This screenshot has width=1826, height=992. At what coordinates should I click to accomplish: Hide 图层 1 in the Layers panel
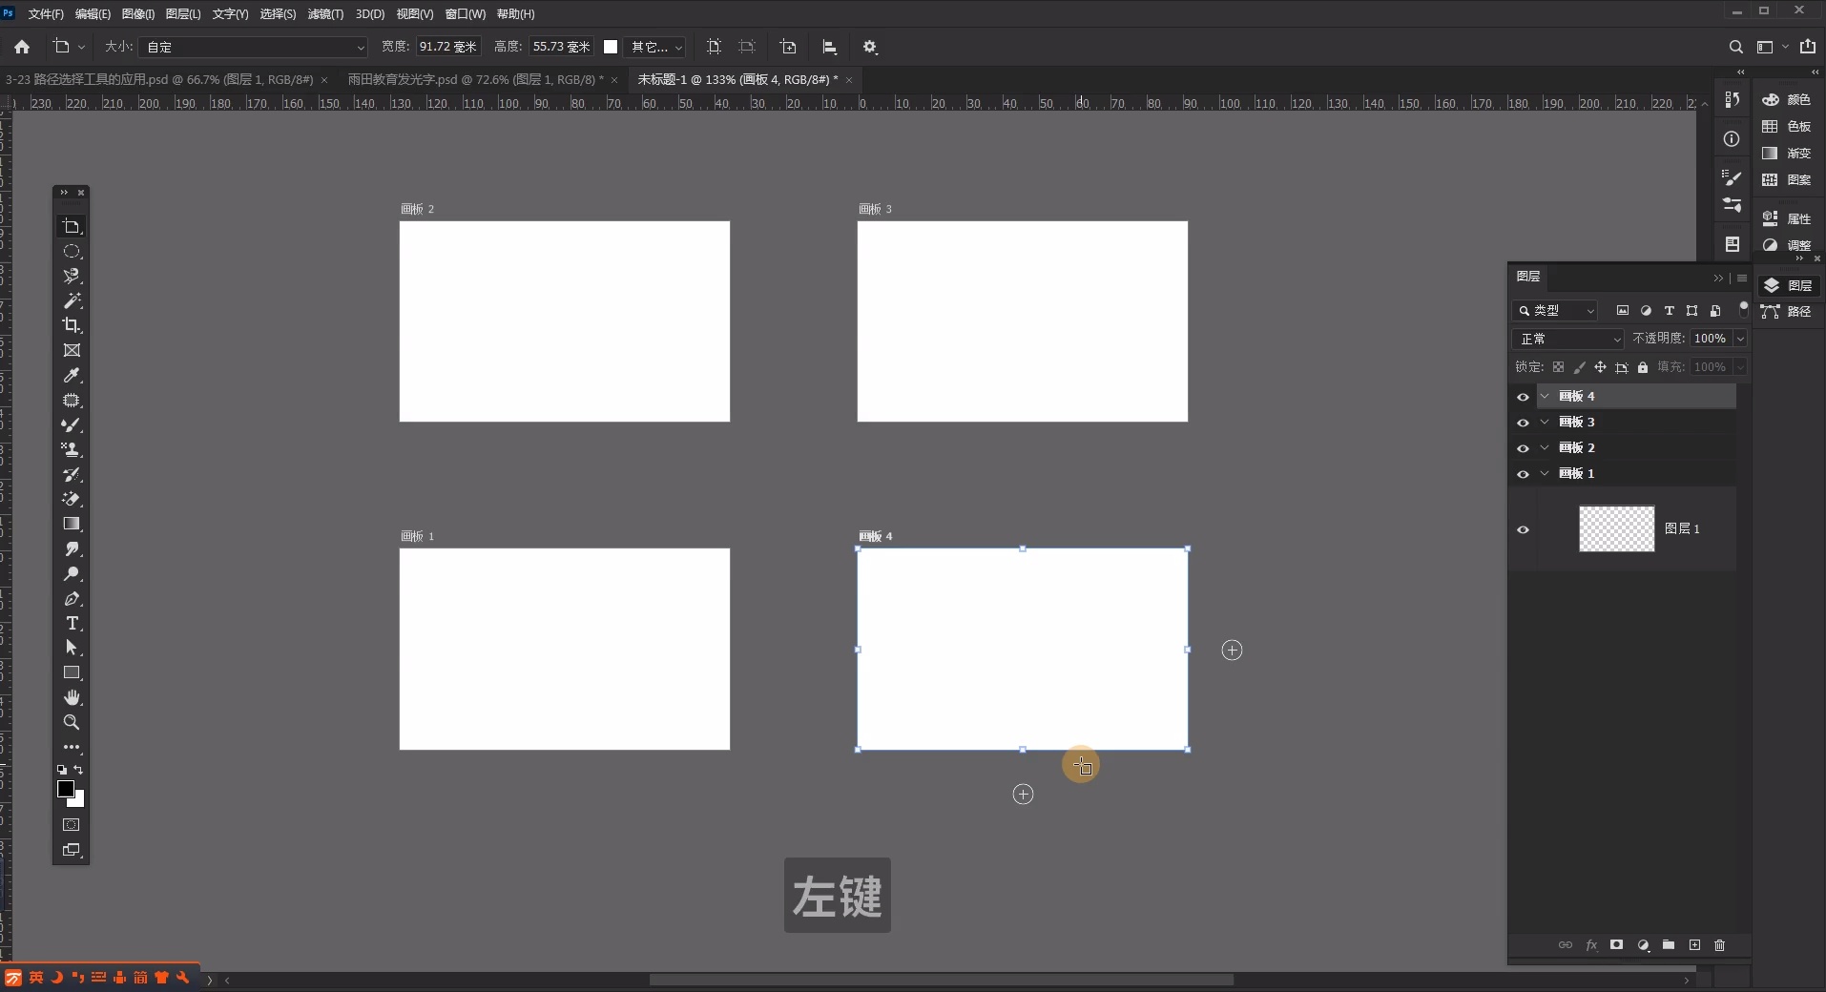pos(1524,529)
